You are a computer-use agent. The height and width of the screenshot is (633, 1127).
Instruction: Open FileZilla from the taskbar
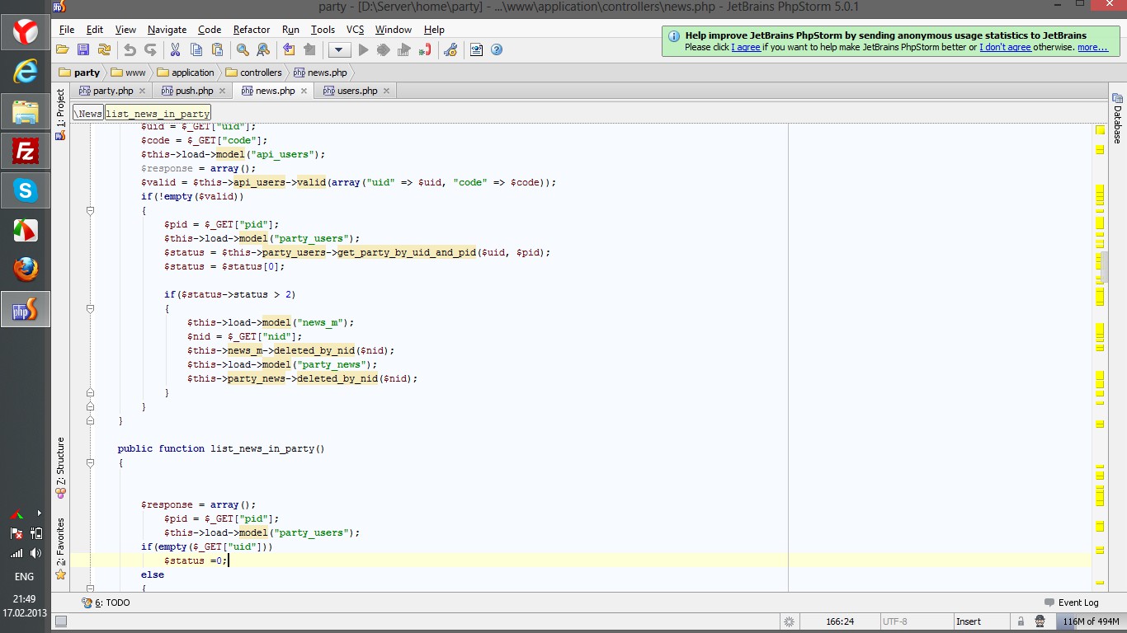click(26, 151)
